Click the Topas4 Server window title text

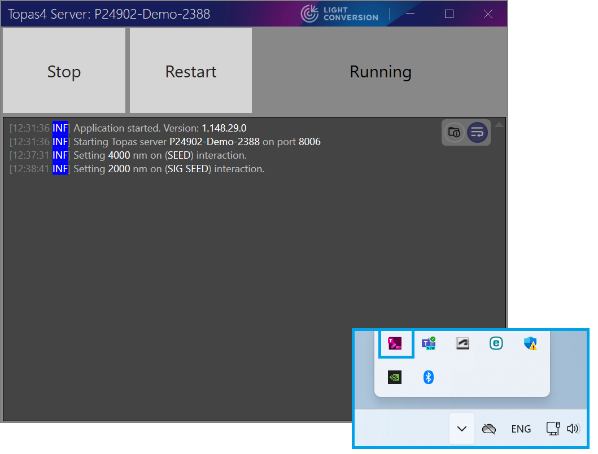[x=109, y=14]
